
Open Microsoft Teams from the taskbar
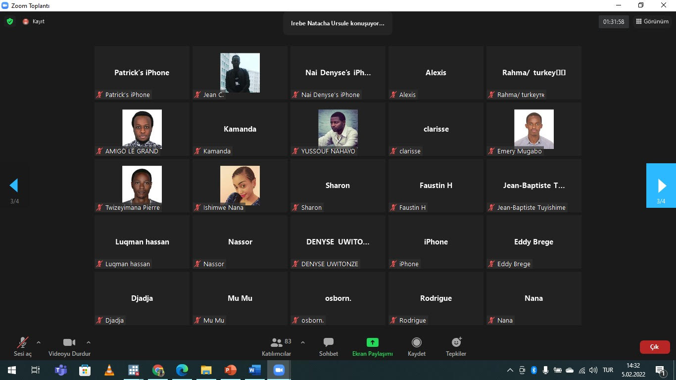click(60, 370)
